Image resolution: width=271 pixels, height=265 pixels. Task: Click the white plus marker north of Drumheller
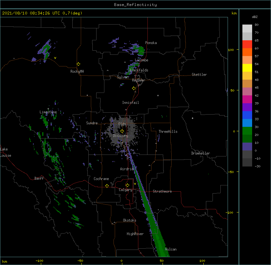tap(192, 118)
